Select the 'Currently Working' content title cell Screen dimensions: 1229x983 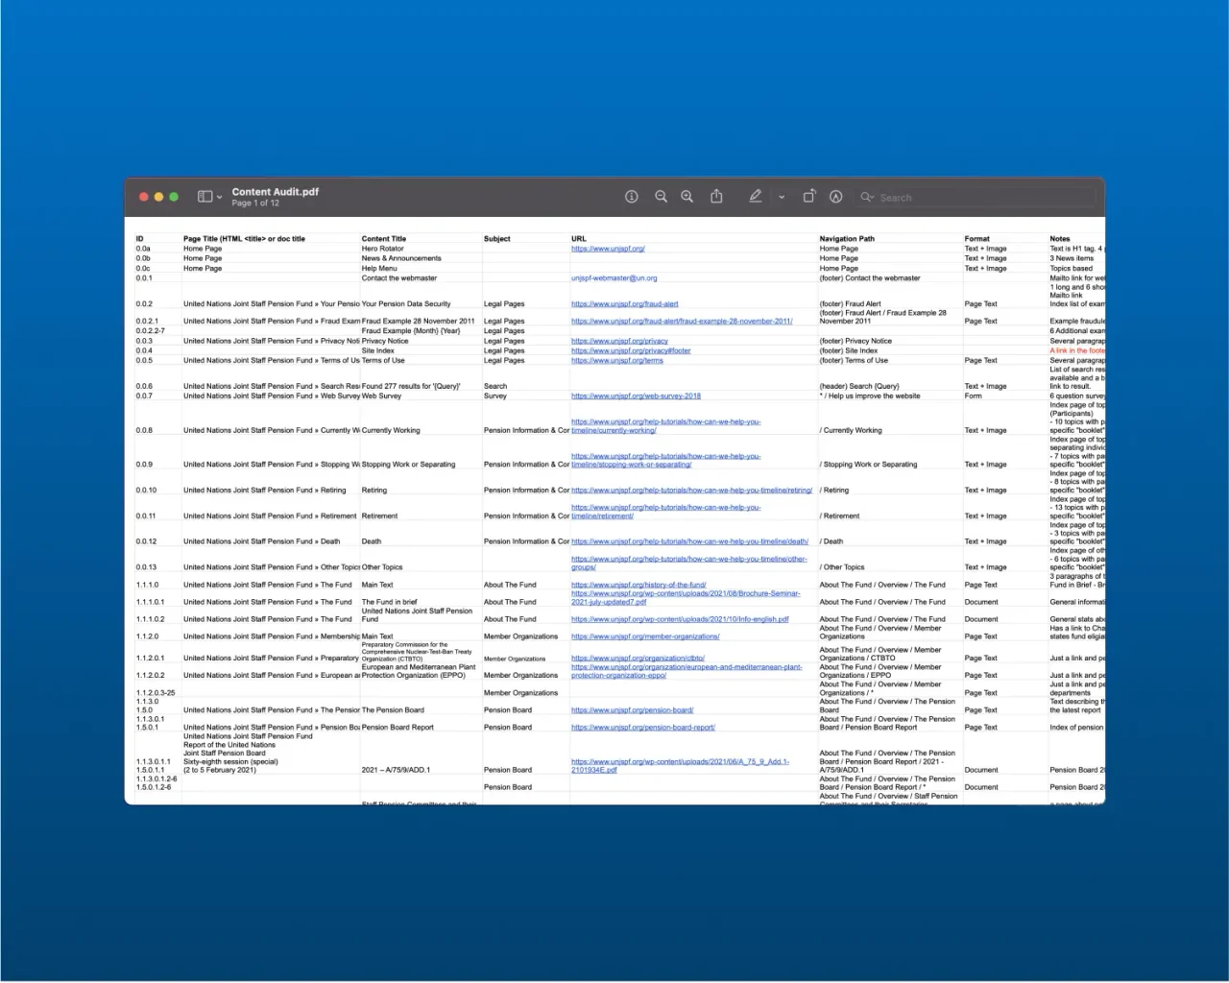coord(391,430)
